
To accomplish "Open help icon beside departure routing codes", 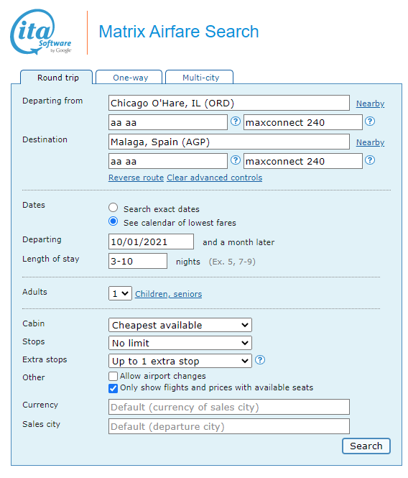I will tap(235, 121).
